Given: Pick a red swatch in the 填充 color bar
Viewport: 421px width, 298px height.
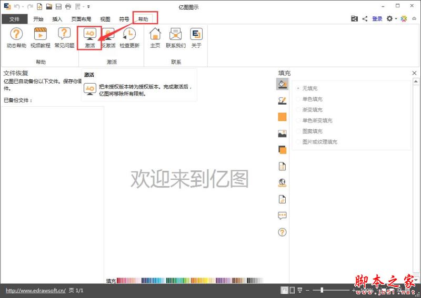Looking at the screenshot, I should 119,281.
